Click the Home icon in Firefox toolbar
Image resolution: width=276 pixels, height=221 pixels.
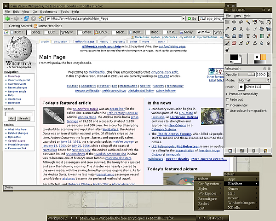[41, 18]
